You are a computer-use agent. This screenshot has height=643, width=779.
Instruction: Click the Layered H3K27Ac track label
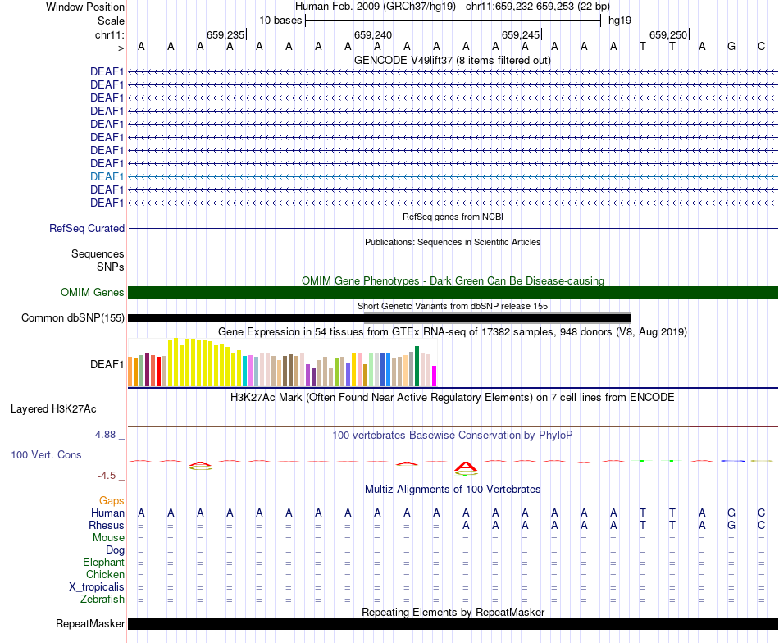(x=53, y=409)
